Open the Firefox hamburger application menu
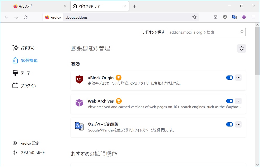This screenshot has height=167, width=260. pyautogui.click(x=253, y=17)
